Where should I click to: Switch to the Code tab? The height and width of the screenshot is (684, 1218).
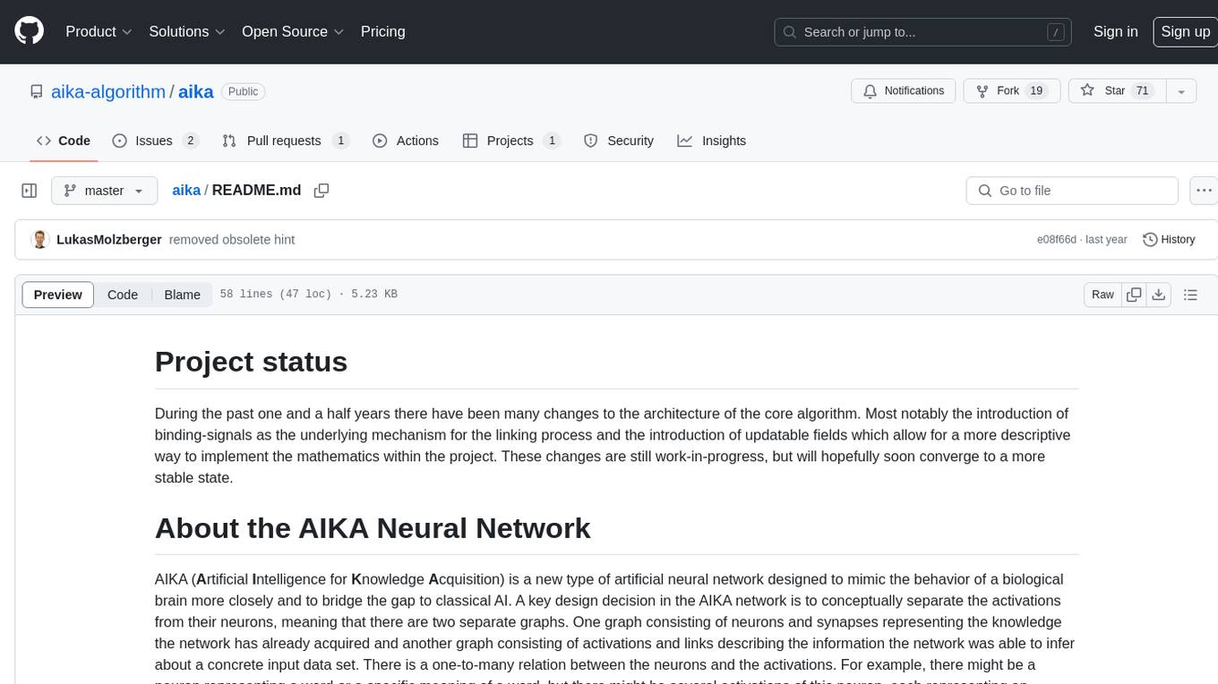(x=64, y=141)
